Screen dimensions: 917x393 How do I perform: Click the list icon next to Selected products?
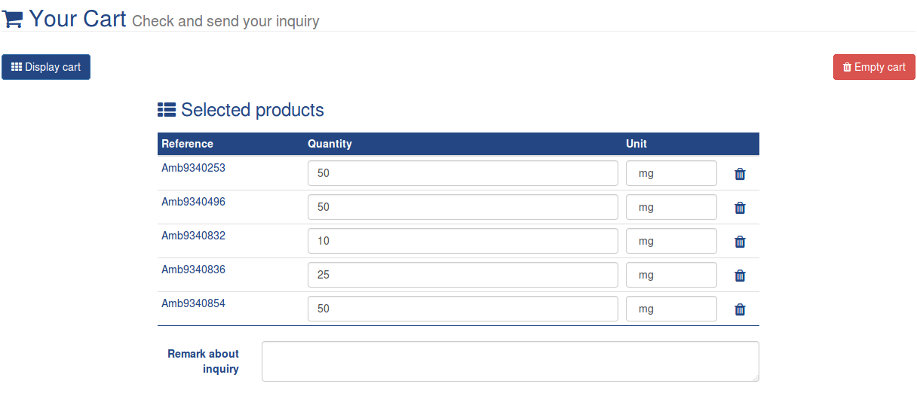pyautogui.click(x=167, y=110)
